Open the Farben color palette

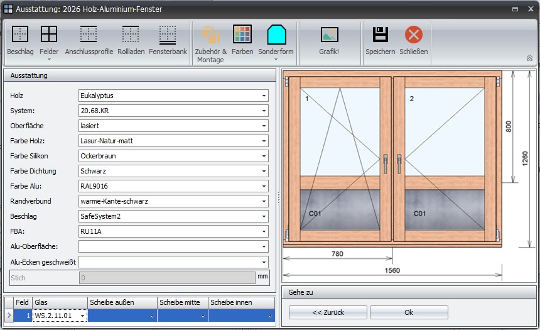(x=242, y=34)
